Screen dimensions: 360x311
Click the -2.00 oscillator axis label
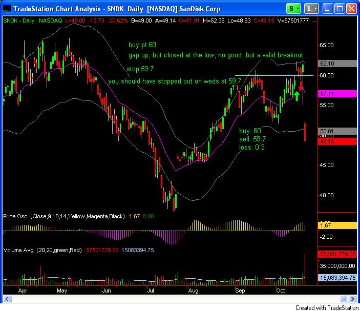pos(326,237)
